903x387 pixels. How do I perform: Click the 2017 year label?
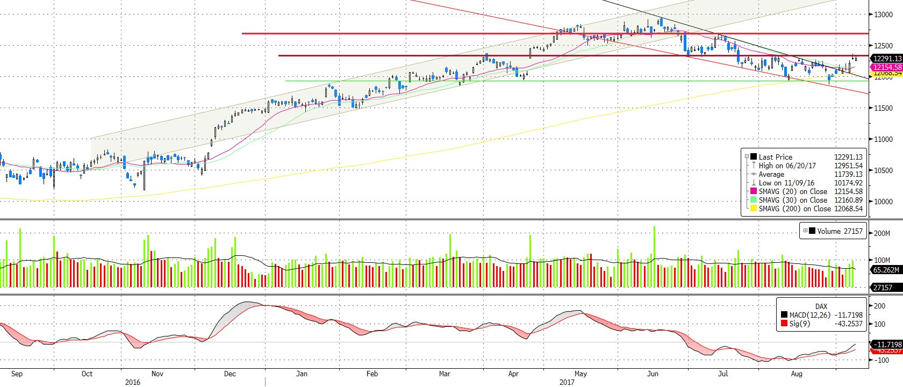pos(567,382)
